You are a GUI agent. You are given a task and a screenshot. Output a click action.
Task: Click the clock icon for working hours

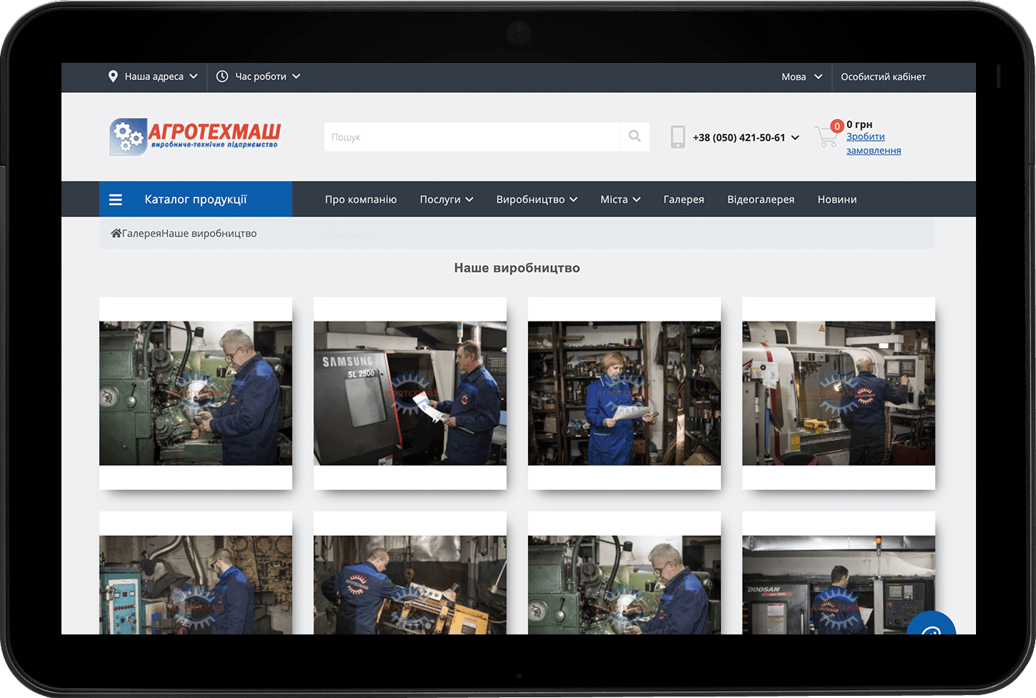point(222,76)
